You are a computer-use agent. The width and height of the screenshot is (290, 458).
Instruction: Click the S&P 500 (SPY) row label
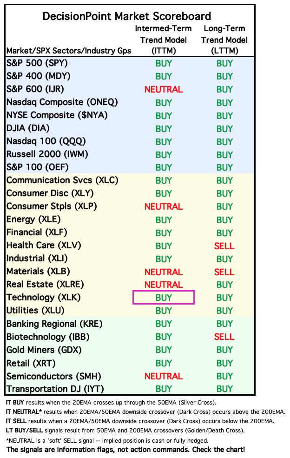tap(37, 63)
